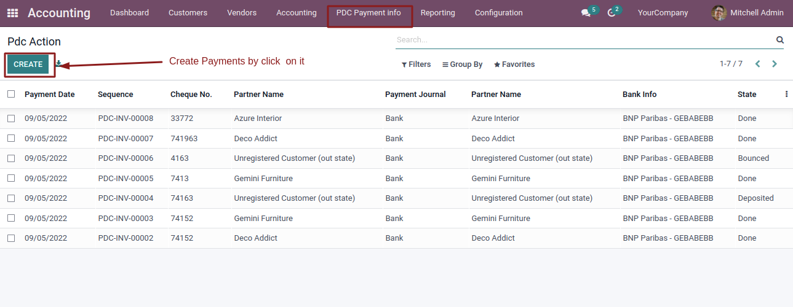Open the Reporting menu
793x307 pixels.
(x=438, y=13)
